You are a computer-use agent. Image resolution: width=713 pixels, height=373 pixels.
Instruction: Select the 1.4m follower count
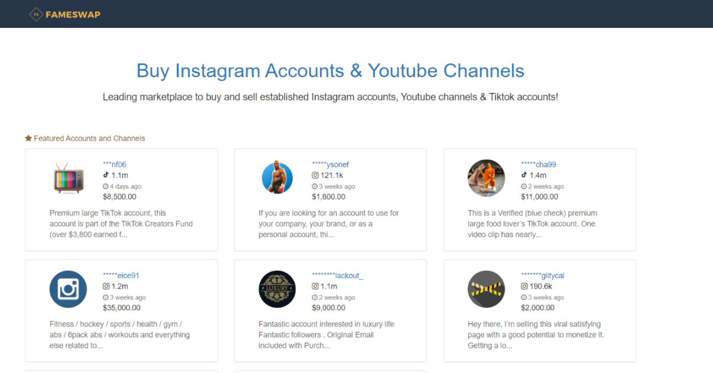coord(538,175)
